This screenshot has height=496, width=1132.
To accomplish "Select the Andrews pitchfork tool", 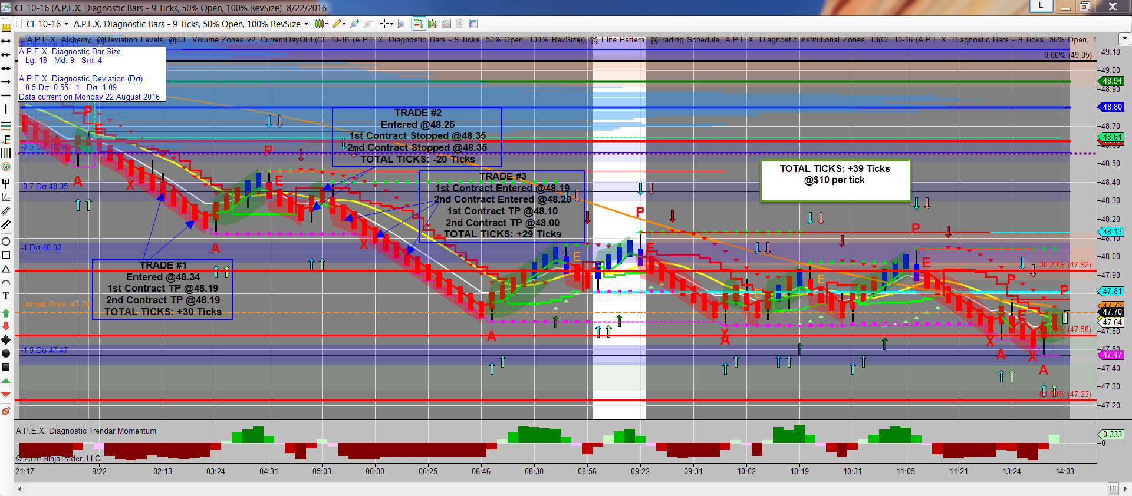I will click(6, 183).
